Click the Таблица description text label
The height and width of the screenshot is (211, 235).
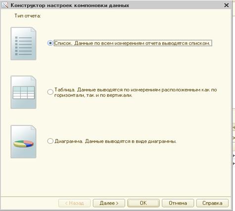point(136,92)
